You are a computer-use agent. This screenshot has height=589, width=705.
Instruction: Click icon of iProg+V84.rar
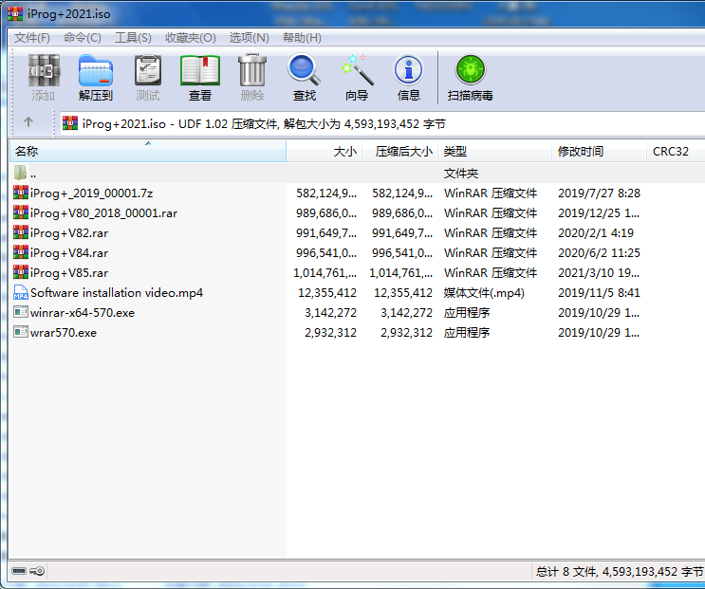[21, 252]
